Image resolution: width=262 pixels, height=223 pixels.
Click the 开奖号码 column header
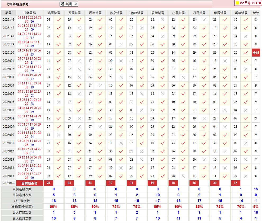point(29,13)
